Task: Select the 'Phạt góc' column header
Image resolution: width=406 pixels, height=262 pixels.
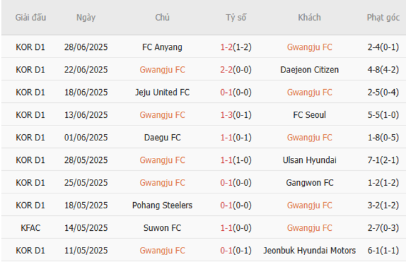Action: pyautogui.click(x=383, y=17)
